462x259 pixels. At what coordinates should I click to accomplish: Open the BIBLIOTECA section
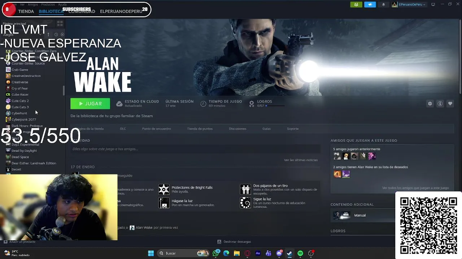click(51, 11)
